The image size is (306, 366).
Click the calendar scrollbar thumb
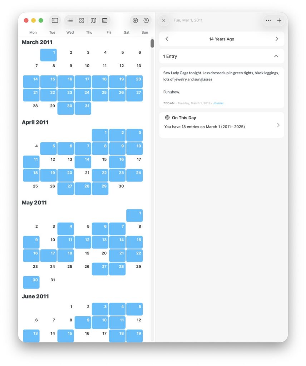pyautogui.click(x=152, y=44)
